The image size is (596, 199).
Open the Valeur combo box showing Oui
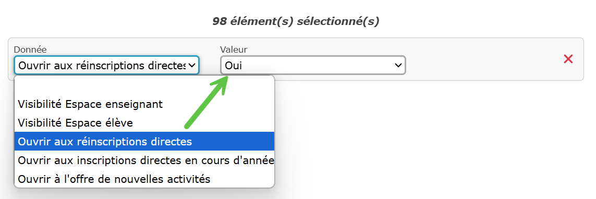coord(313,65)
